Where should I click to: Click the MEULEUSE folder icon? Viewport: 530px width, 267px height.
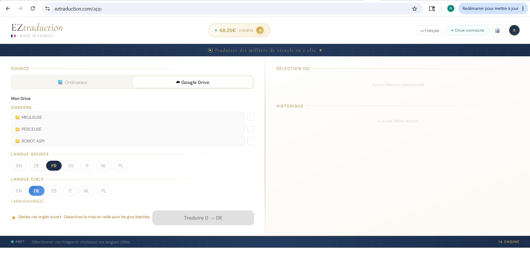(18, 117)
